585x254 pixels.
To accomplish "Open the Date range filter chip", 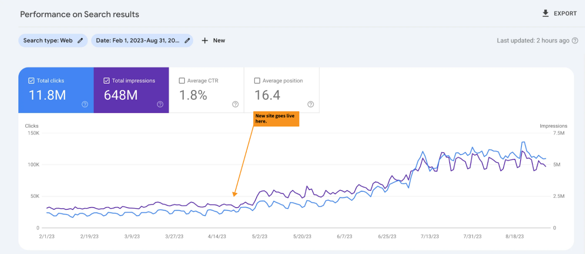I will tap(142, 40).
